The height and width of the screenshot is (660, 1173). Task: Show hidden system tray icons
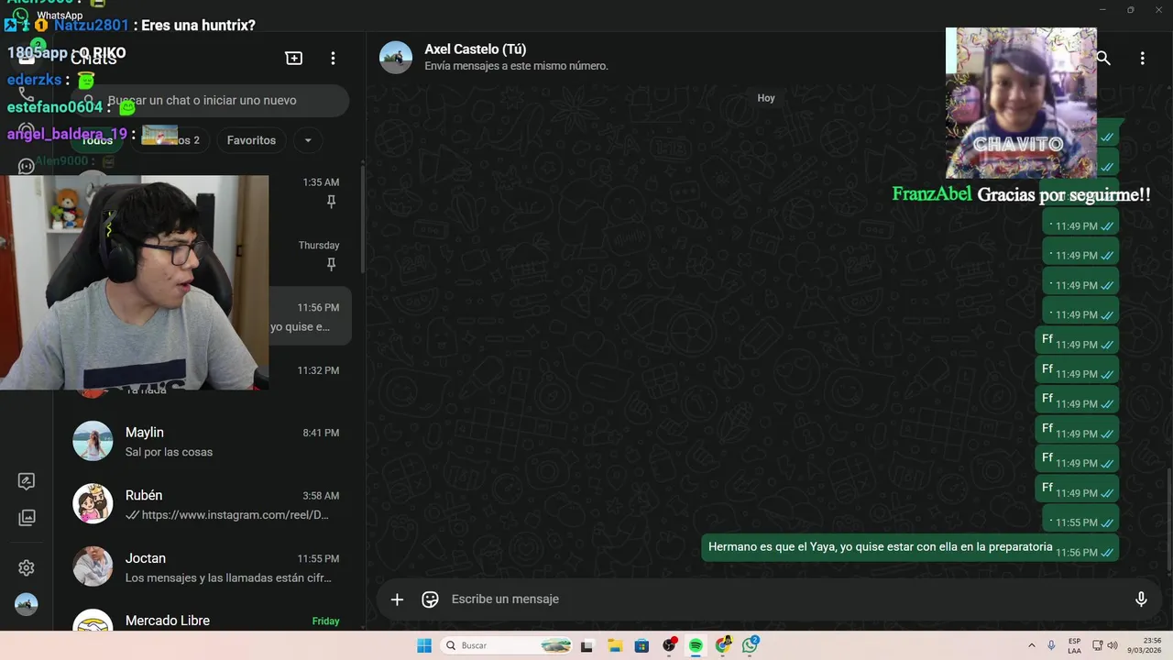coord(1032,645)
